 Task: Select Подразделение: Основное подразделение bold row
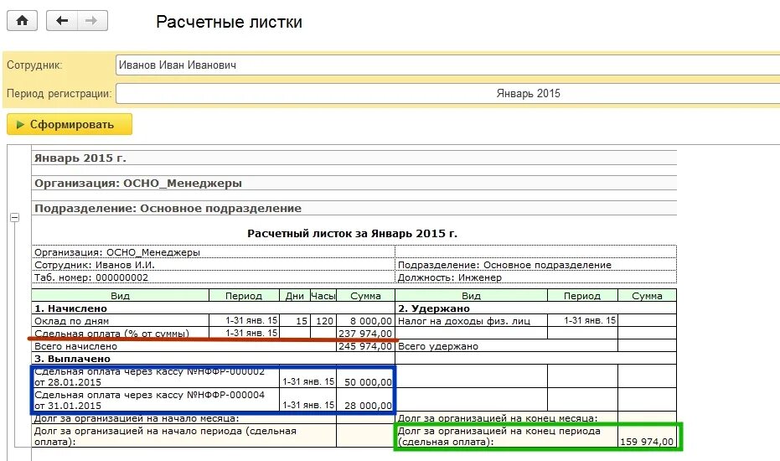[x=354, y=208]
